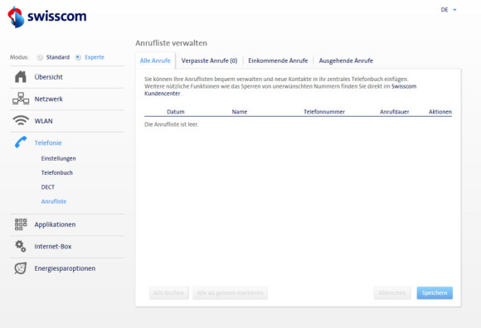This screenshot has height=328, width=481.
Task: Click the Netzwerk computers icon
Action: [x=21, y=99]
